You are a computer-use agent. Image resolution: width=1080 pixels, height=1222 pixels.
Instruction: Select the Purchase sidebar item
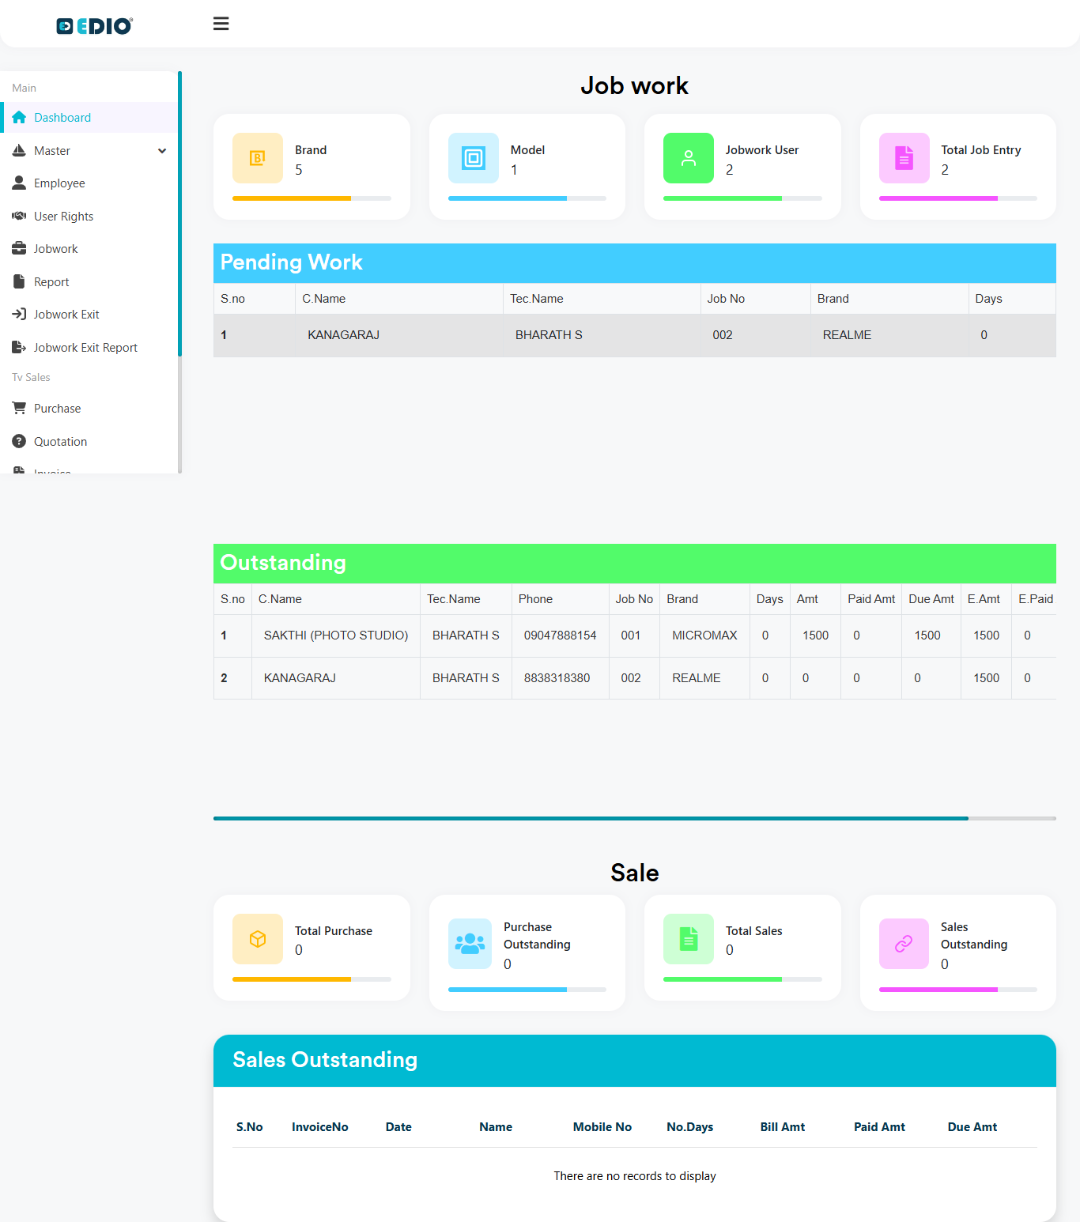(57, 409)
